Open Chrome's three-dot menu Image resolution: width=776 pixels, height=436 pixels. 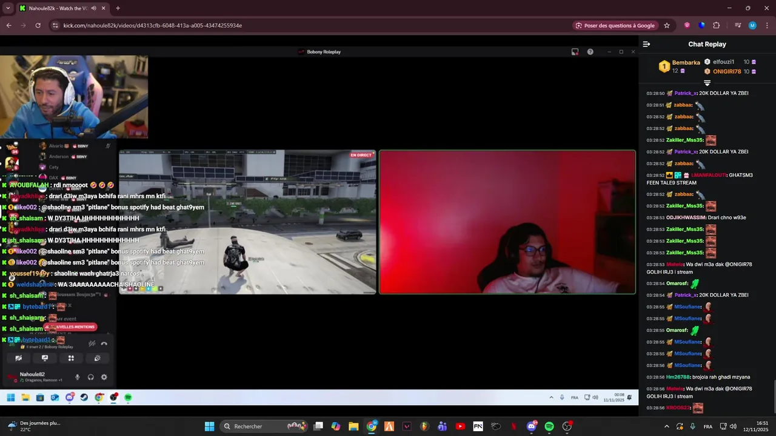[x=766, y=25]
